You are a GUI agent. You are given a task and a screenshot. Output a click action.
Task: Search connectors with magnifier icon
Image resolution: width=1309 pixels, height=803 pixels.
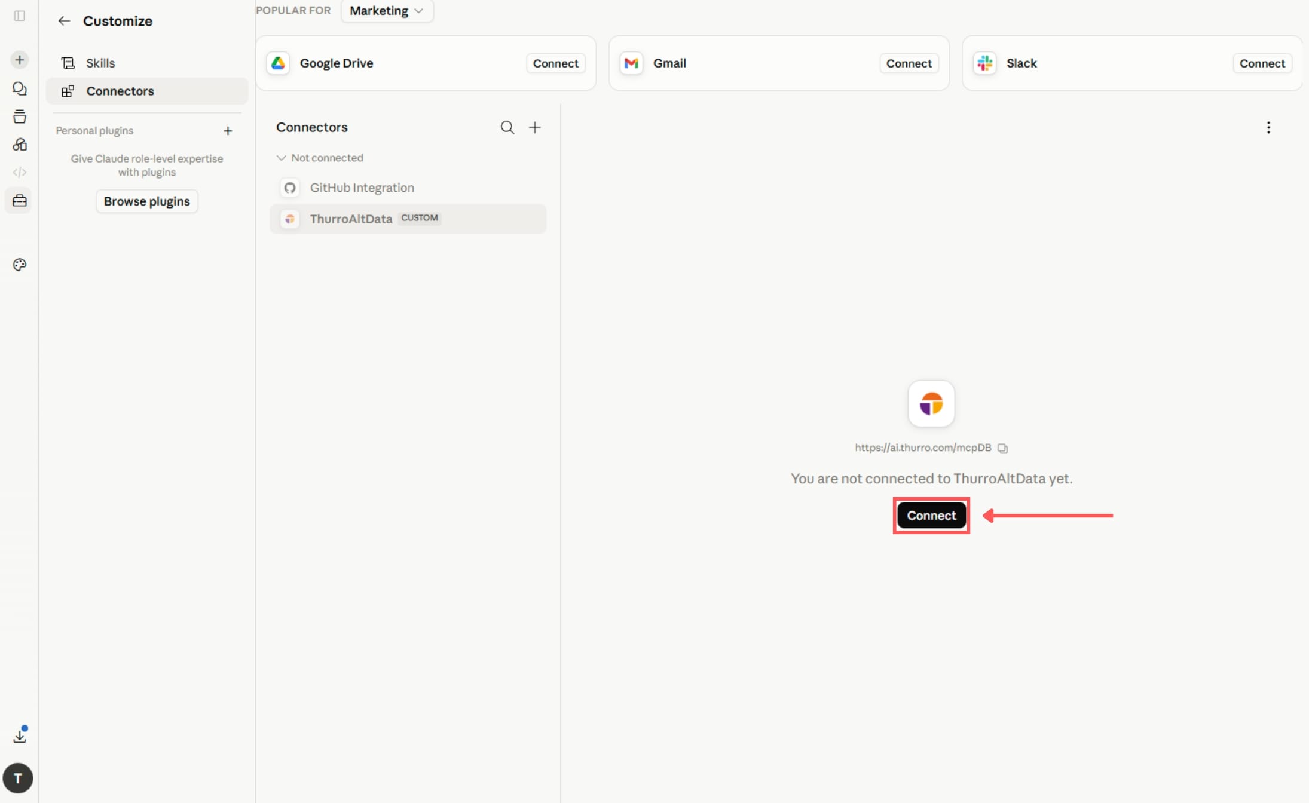507,127
